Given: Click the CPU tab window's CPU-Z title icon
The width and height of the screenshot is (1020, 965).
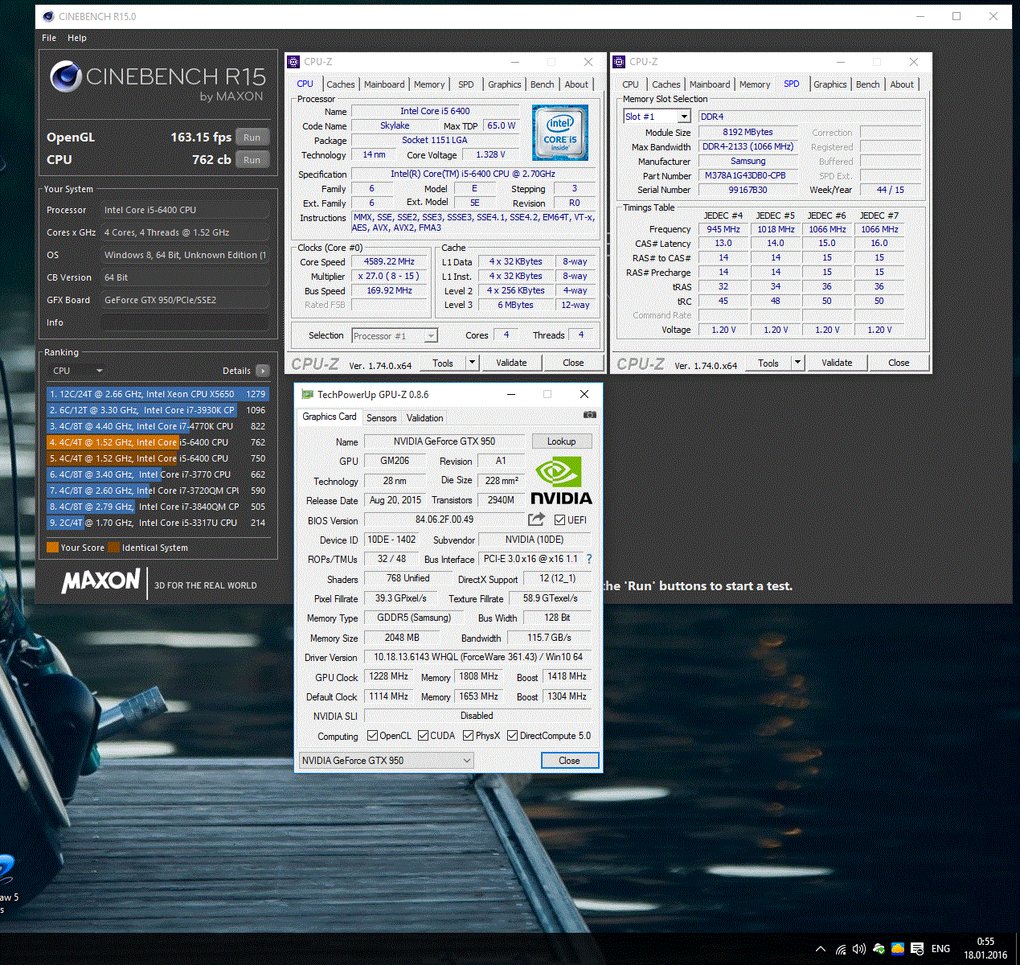Looking at the screenshot, I should pyautogui.click(x=294, y=62).
